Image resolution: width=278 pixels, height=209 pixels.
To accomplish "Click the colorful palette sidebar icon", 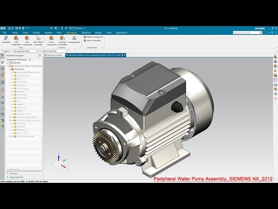I will [x=2, y=96].
